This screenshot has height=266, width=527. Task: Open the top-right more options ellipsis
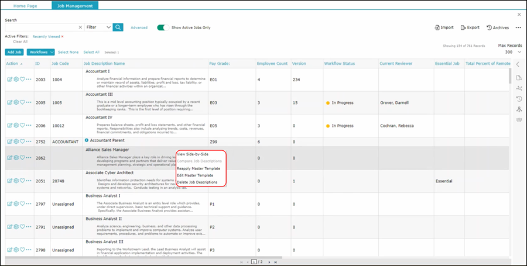[518, 27]
